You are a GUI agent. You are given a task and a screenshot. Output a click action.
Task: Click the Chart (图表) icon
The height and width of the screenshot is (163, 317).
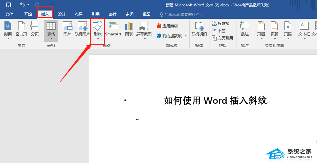coord(129,29)
